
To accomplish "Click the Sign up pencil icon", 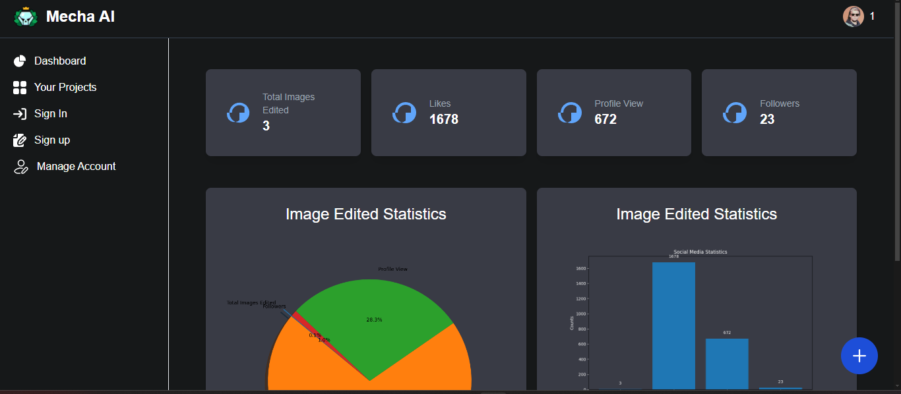I will click(x=20, y=140).
